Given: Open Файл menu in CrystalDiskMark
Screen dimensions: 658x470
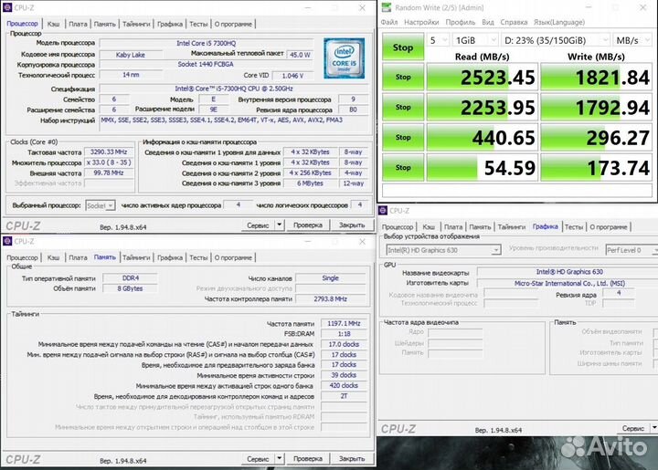Looking at the screenshot, I should [389, 22].
